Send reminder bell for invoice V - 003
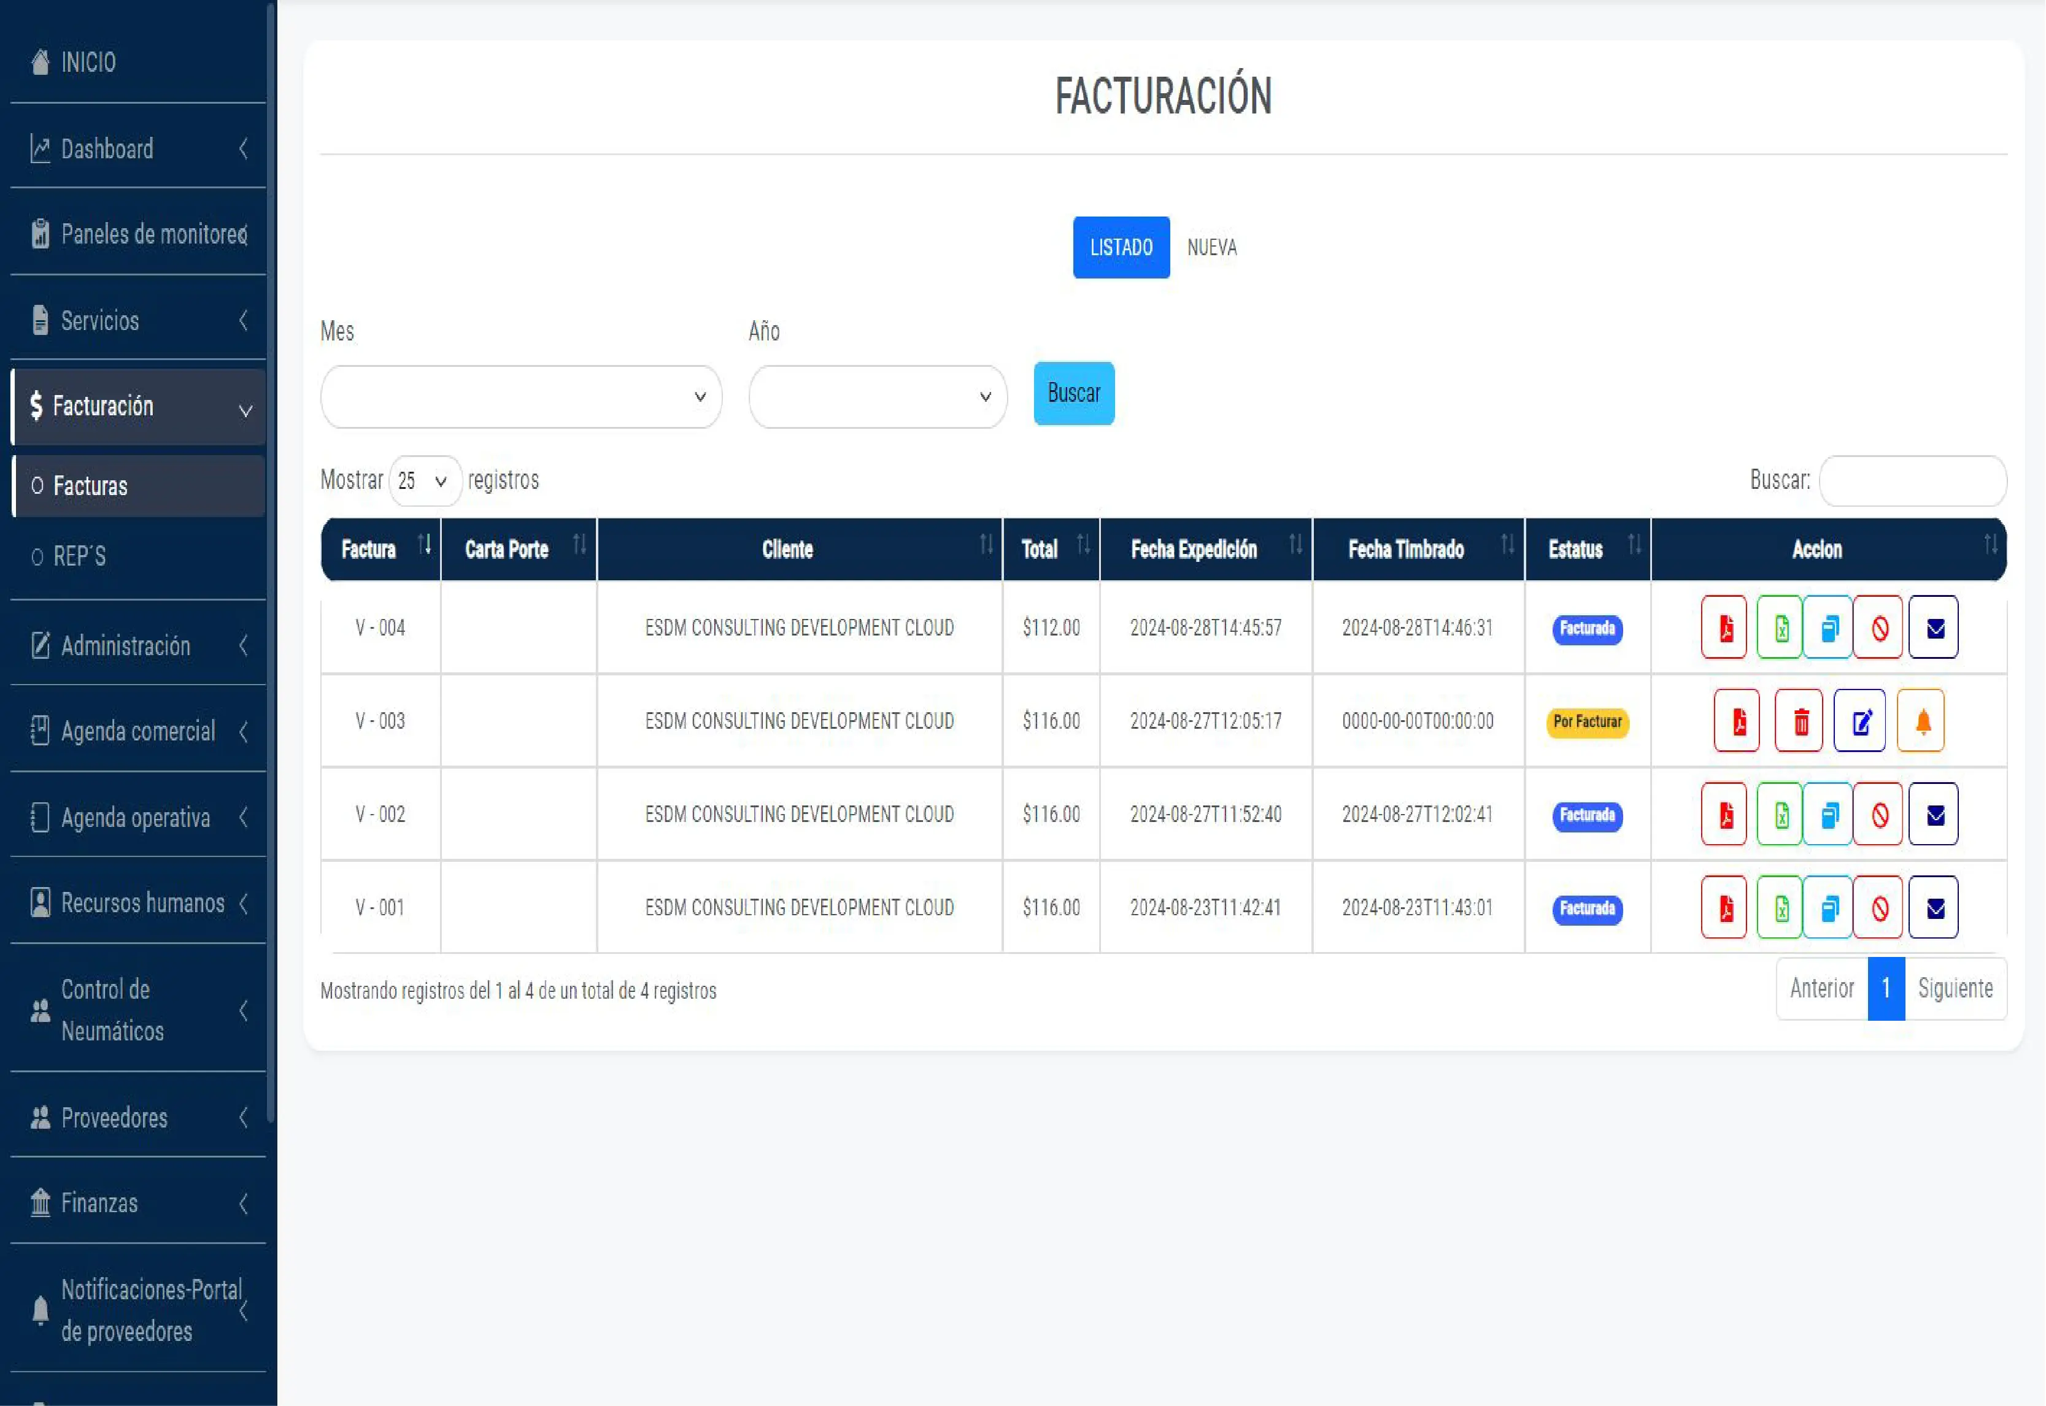The image size is (2046, 1406). (1921, 721)
